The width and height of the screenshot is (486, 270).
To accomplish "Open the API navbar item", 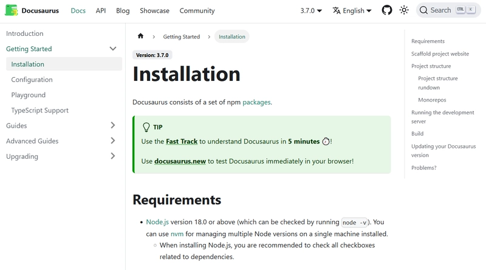I will (101, 10).
